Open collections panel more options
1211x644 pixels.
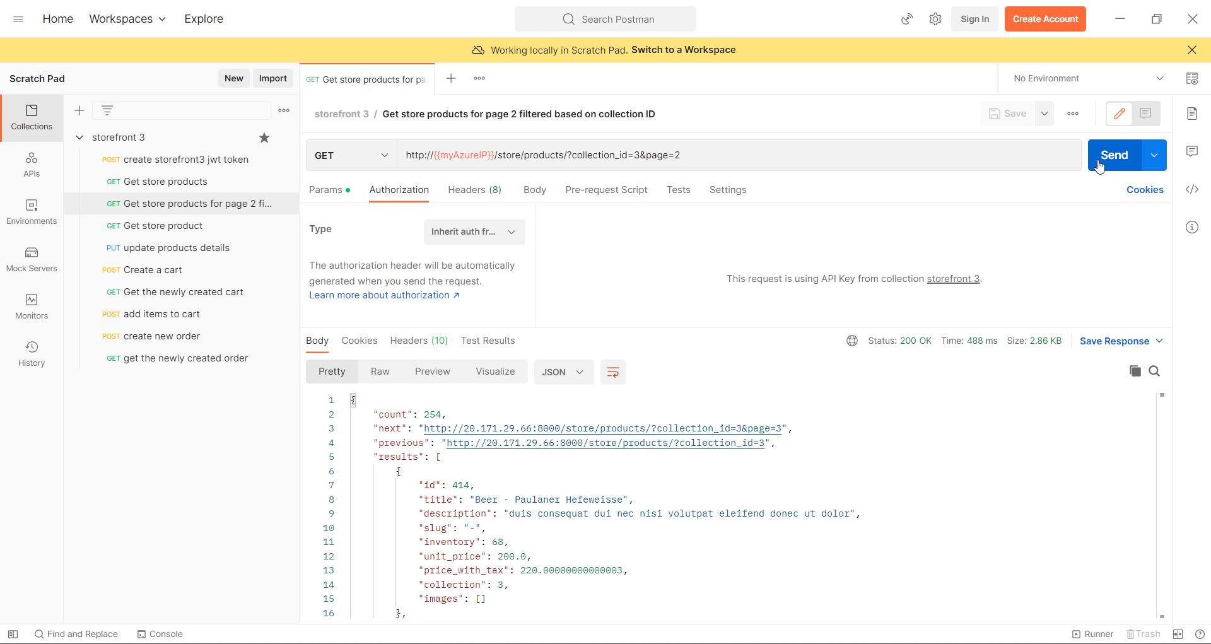[x=284, y=110]
